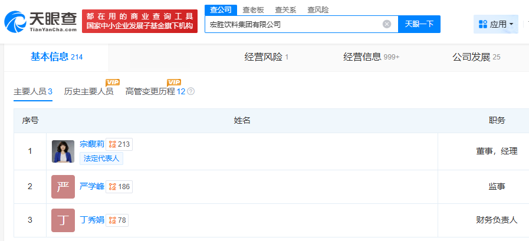
Task: Open 严学峰's relationship badge showing 186
Action: pos(120,187)
